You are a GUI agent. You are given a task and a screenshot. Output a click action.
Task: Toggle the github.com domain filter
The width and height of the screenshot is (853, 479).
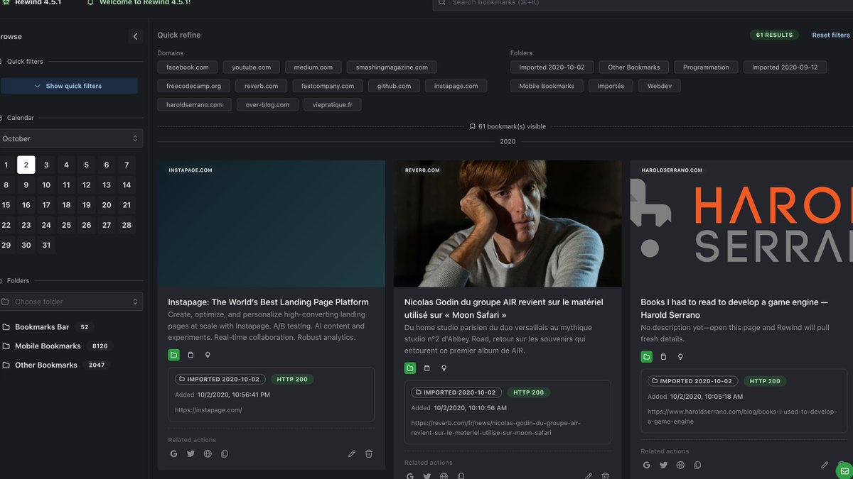coord(394,86)
